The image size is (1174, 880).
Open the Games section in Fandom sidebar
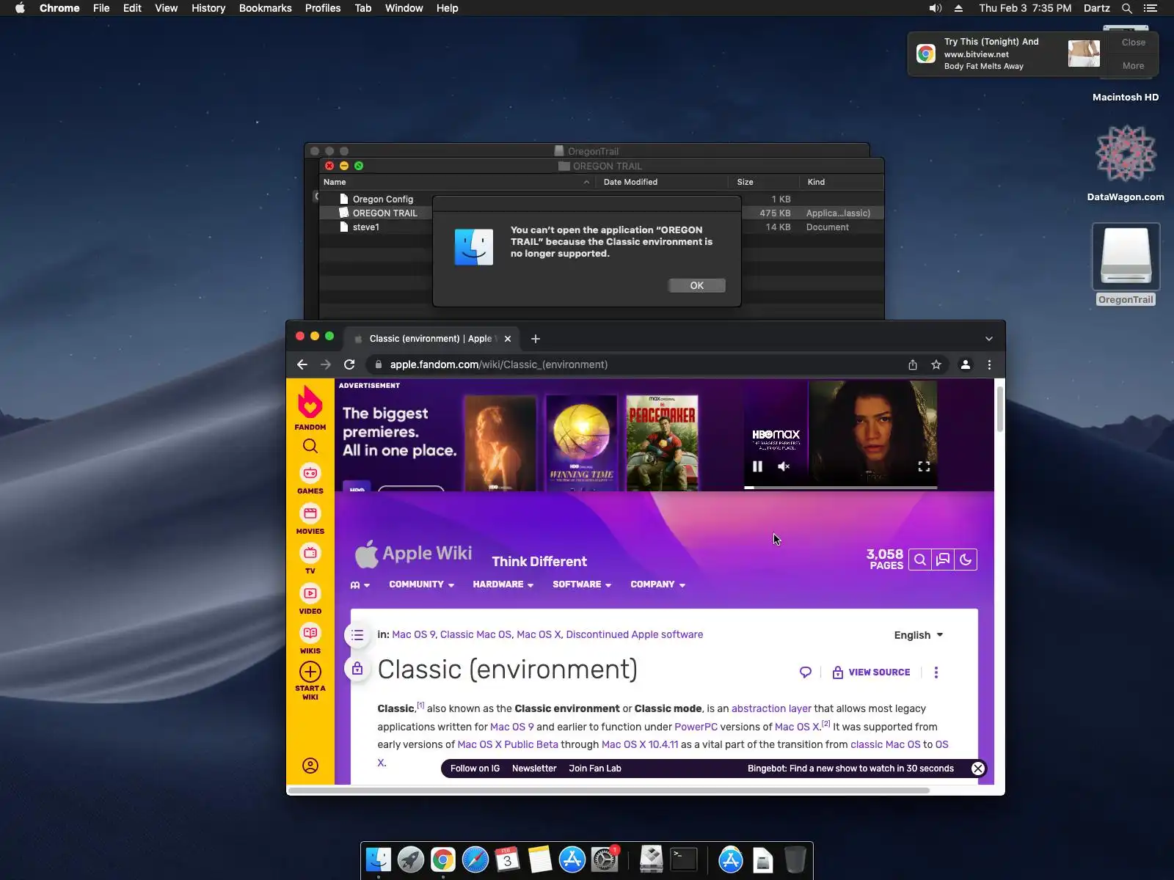310,479
